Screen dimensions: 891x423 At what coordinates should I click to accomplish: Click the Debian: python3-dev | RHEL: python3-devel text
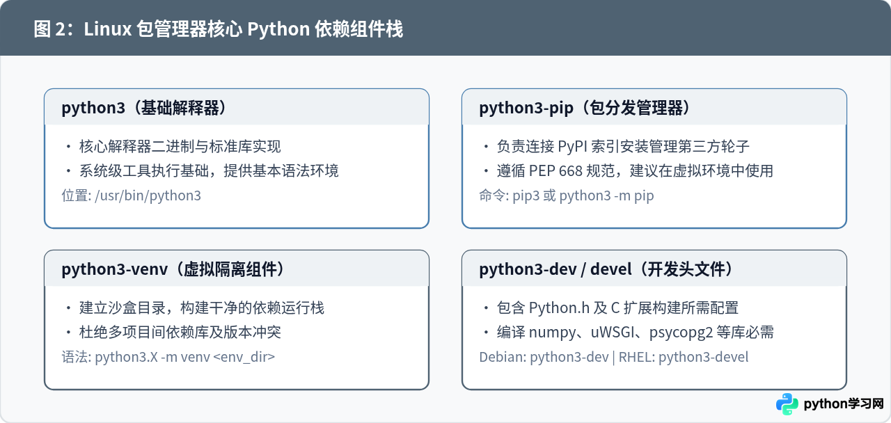click(614, 357)
